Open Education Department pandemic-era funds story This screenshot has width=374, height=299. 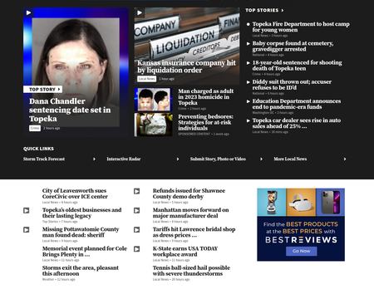[297, 104]
